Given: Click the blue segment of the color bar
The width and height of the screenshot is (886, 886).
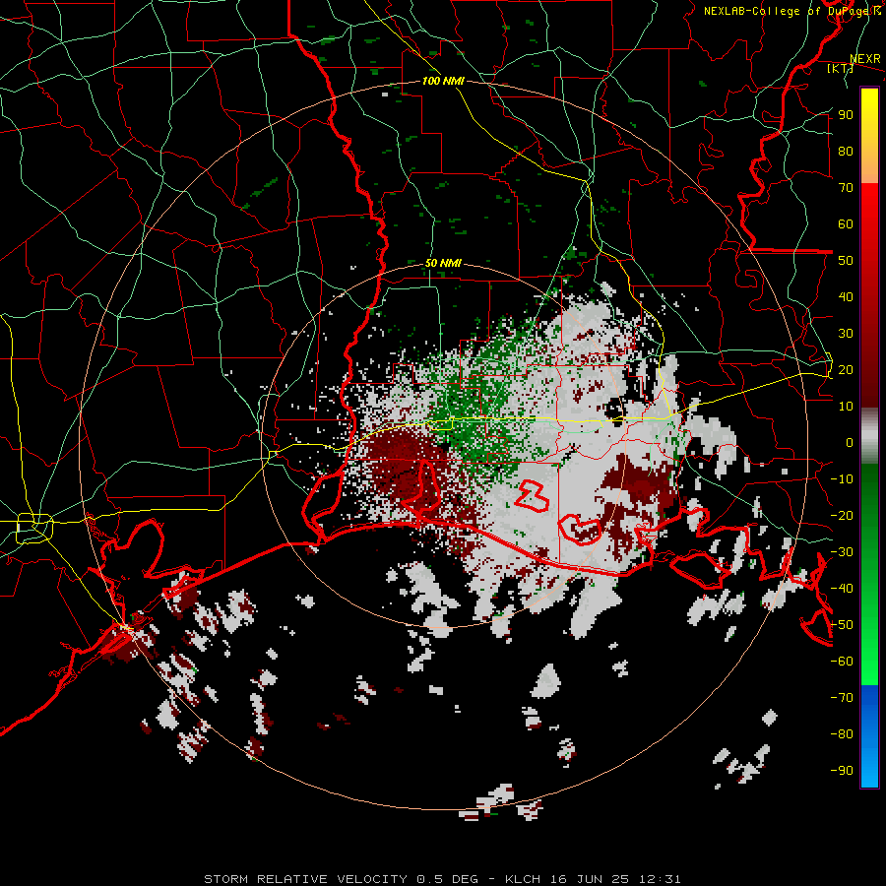Looking at the screenshot, I should pyautogui.click(x=869, y=736).
